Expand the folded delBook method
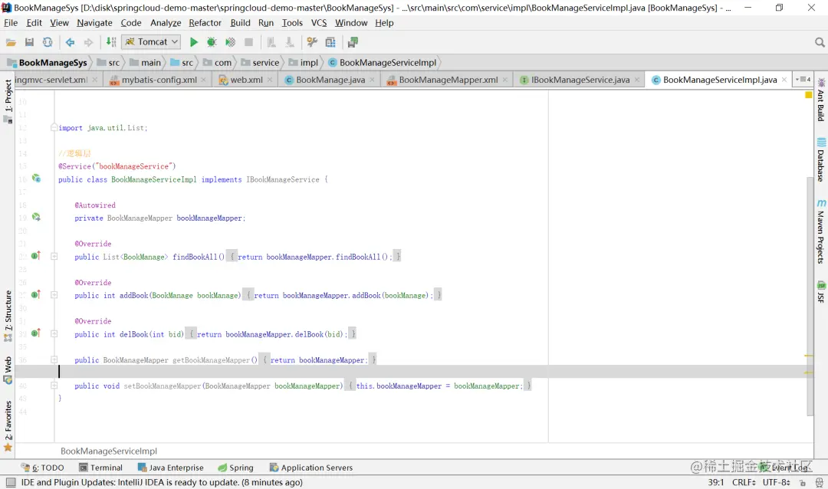Viewport: 828px width, 489px height. coord(54,333)
